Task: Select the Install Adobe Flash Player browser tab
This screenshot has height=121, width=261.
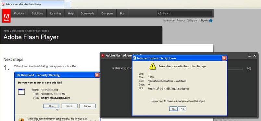Action: pos(32,4)
